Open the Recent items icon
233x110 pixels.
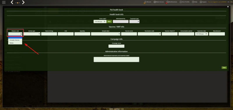pos(145,2)
